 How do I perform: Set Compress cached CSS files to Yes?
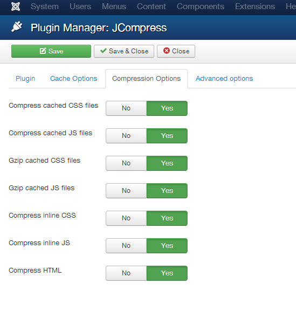167,108
